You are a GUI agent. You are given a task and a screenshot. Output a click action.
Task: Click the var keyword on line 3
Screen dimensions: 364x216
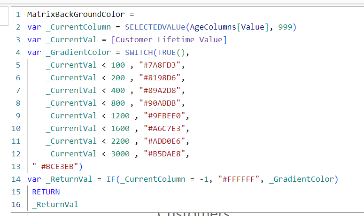(34, 39)
